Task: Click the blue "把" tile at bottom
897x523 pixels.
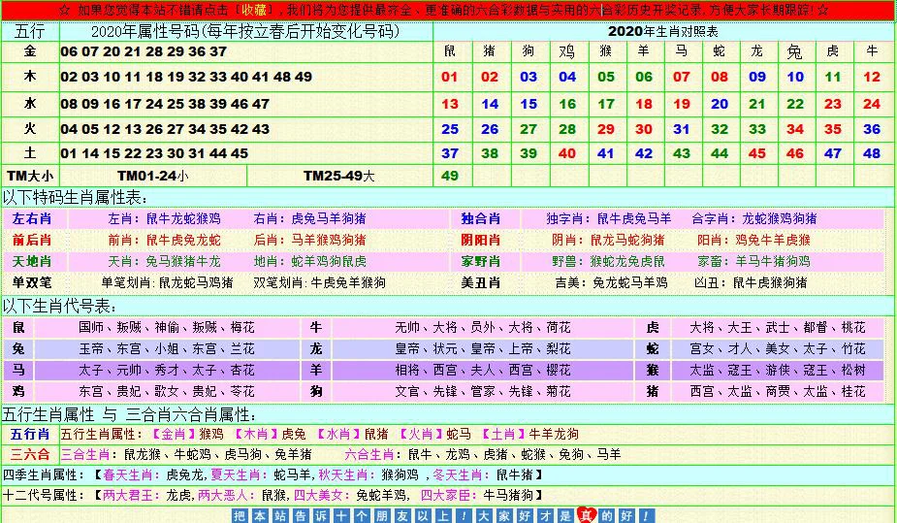Action: tap(240, 516)
